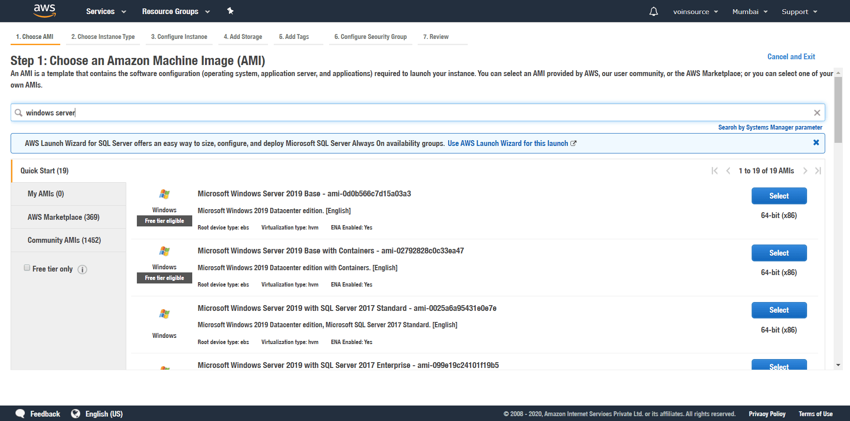Select the SQL Server 2017 Standard AMI

779,310
